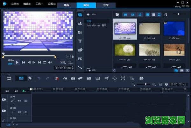This screenshot has width=191, height=128.
Task: Open the 3D title editor tool
Action: click(x=131, y=78)
